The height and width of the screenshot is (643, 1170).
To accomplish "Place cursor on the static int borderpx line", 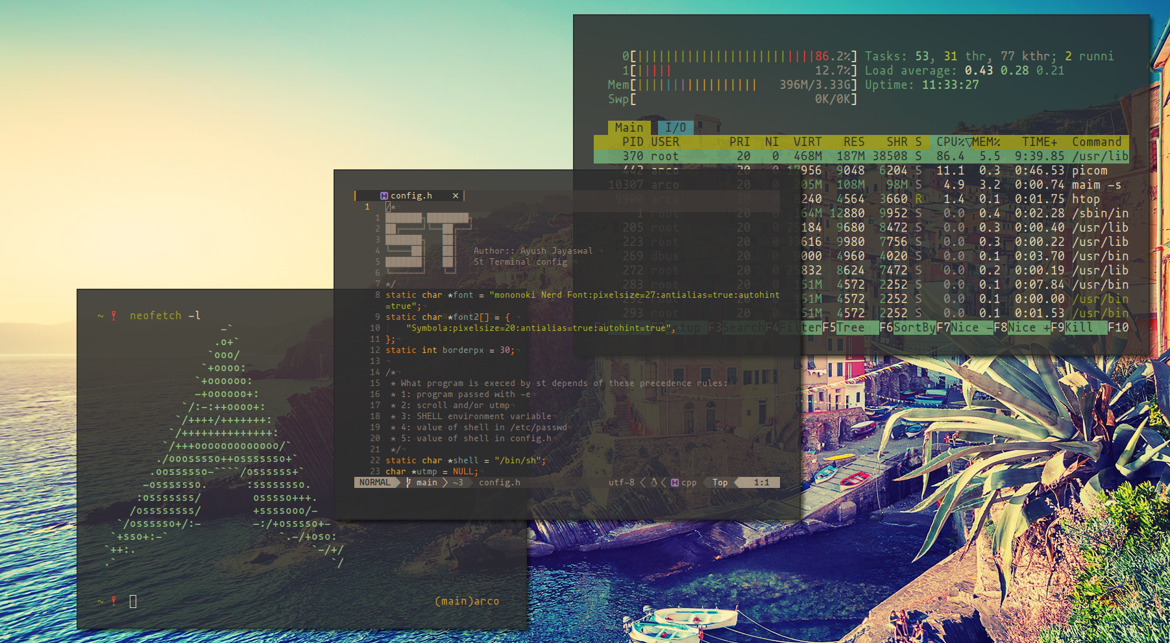I will pos(450,350).
